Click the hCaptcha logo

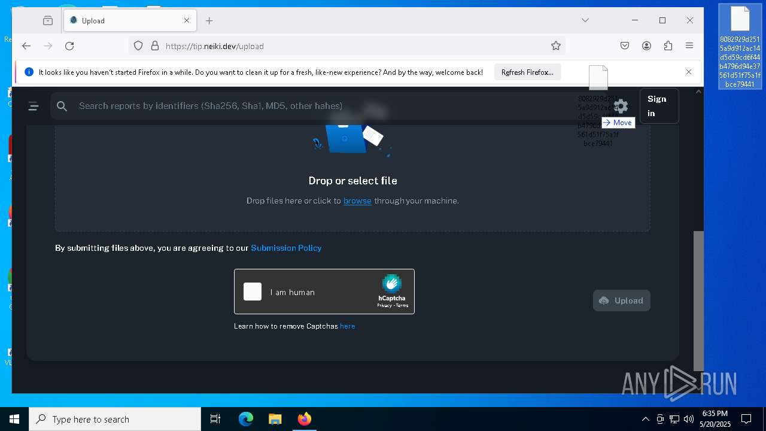pyautogui.click(x=391, y=284)
